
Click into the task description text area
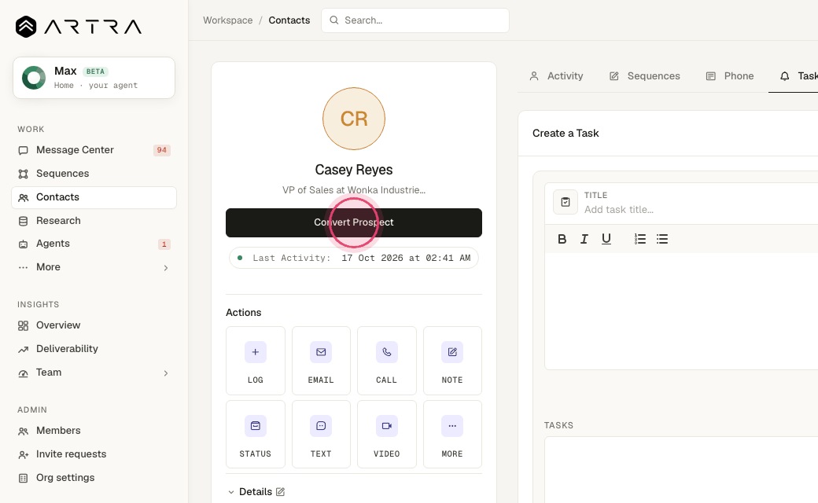pos(681,311)
